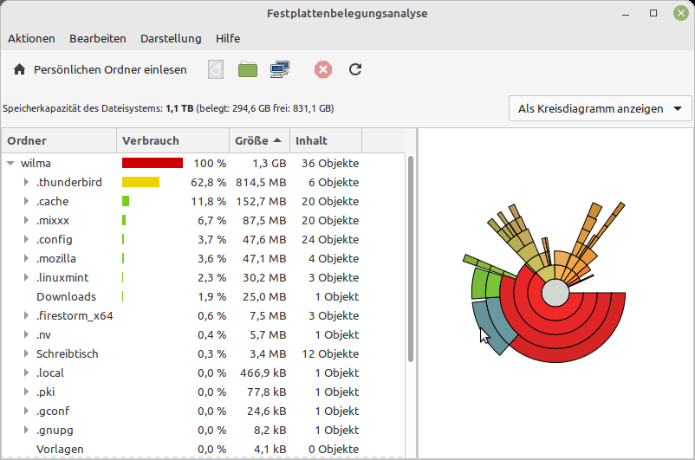Expand the .thunderbird folder
The width and height of the screenshot is (695, 460).
tap(26, 183)
